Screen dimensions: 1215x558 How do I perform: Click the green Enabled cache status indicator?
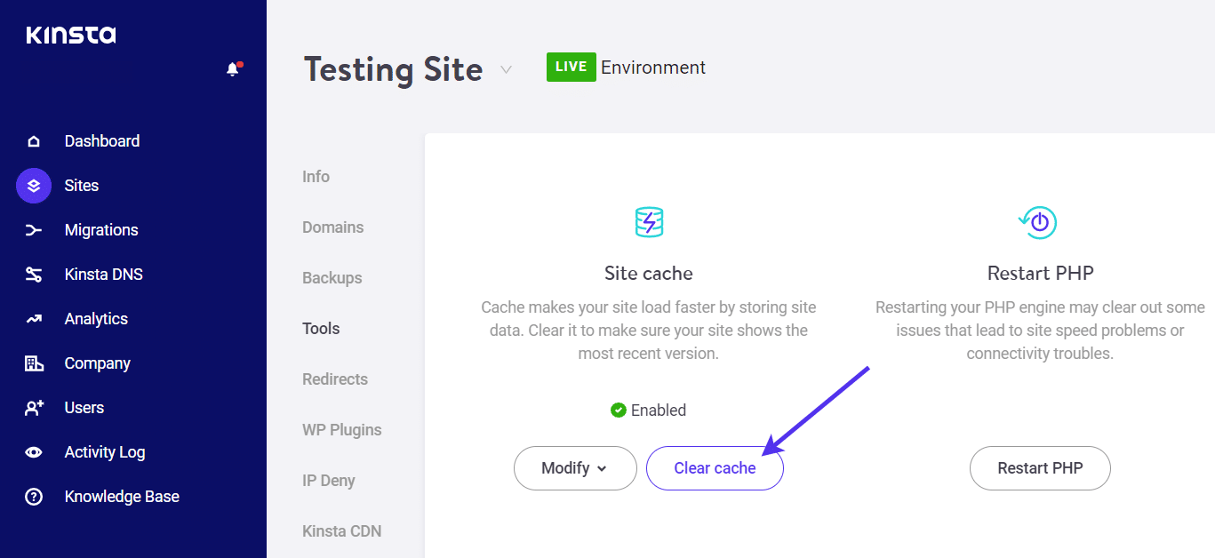(618, 410)
